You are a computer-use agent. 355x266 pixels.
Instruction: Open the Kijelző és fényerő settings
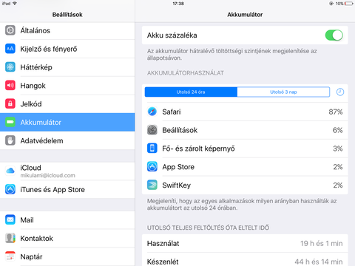[x=67, y=49]
